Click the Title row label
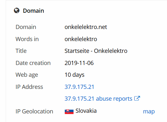167x122 pixels. (21, 51)
